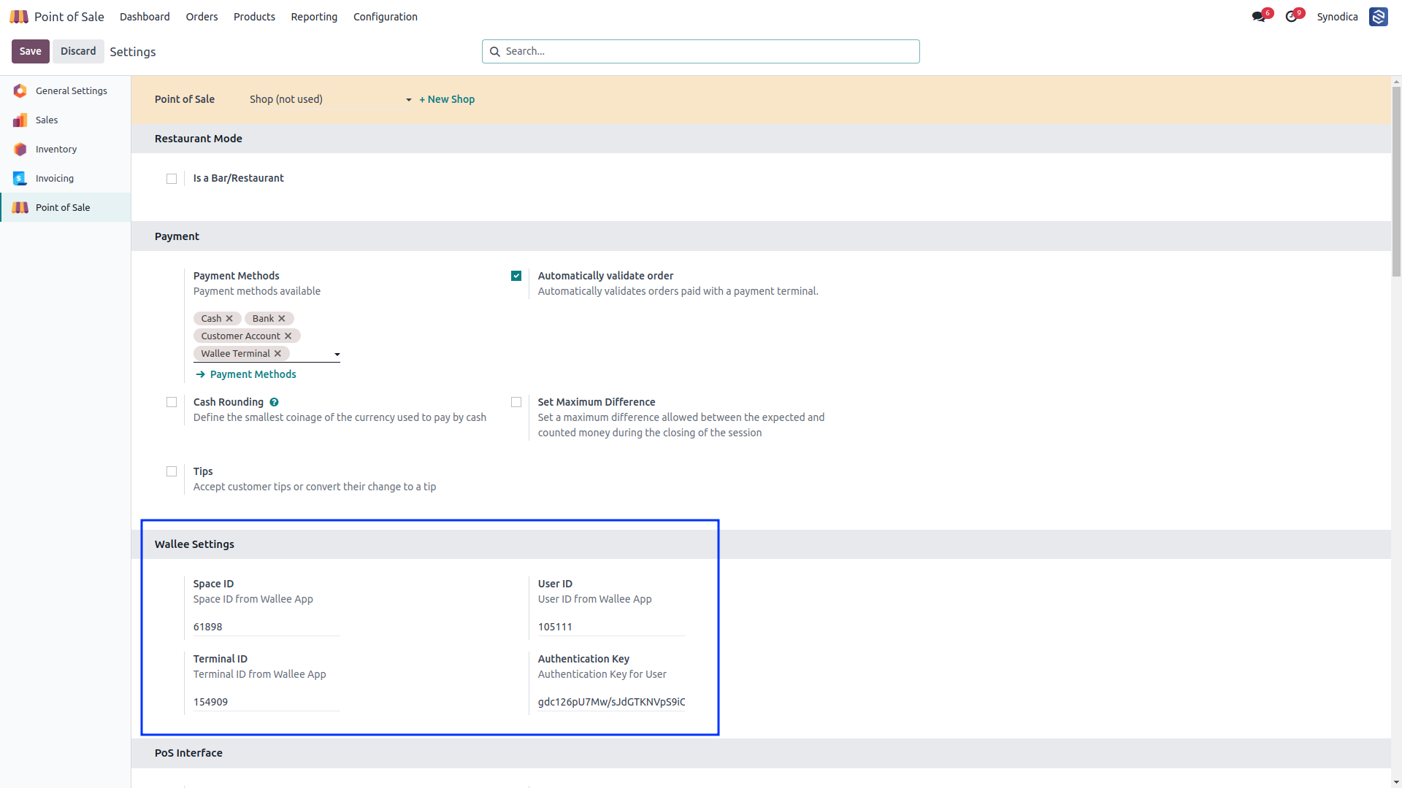Uncheck Automatically validate order

tap(516, 276)
